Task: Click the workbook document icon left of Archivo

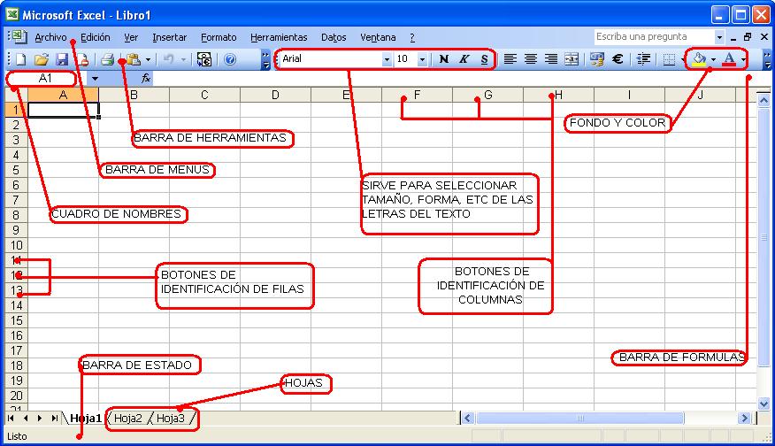Action: (19, 37)
